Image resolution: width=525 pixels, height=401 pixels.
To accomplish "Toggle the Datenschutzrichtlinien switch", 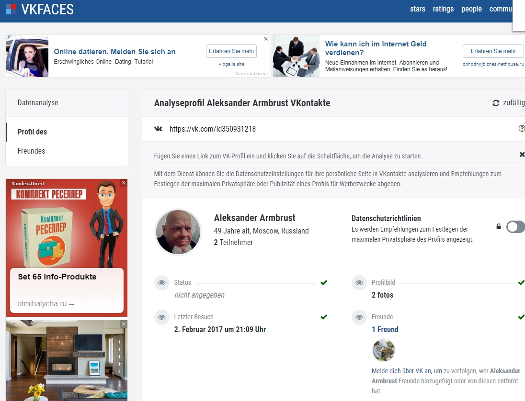I will coord(515,227).
